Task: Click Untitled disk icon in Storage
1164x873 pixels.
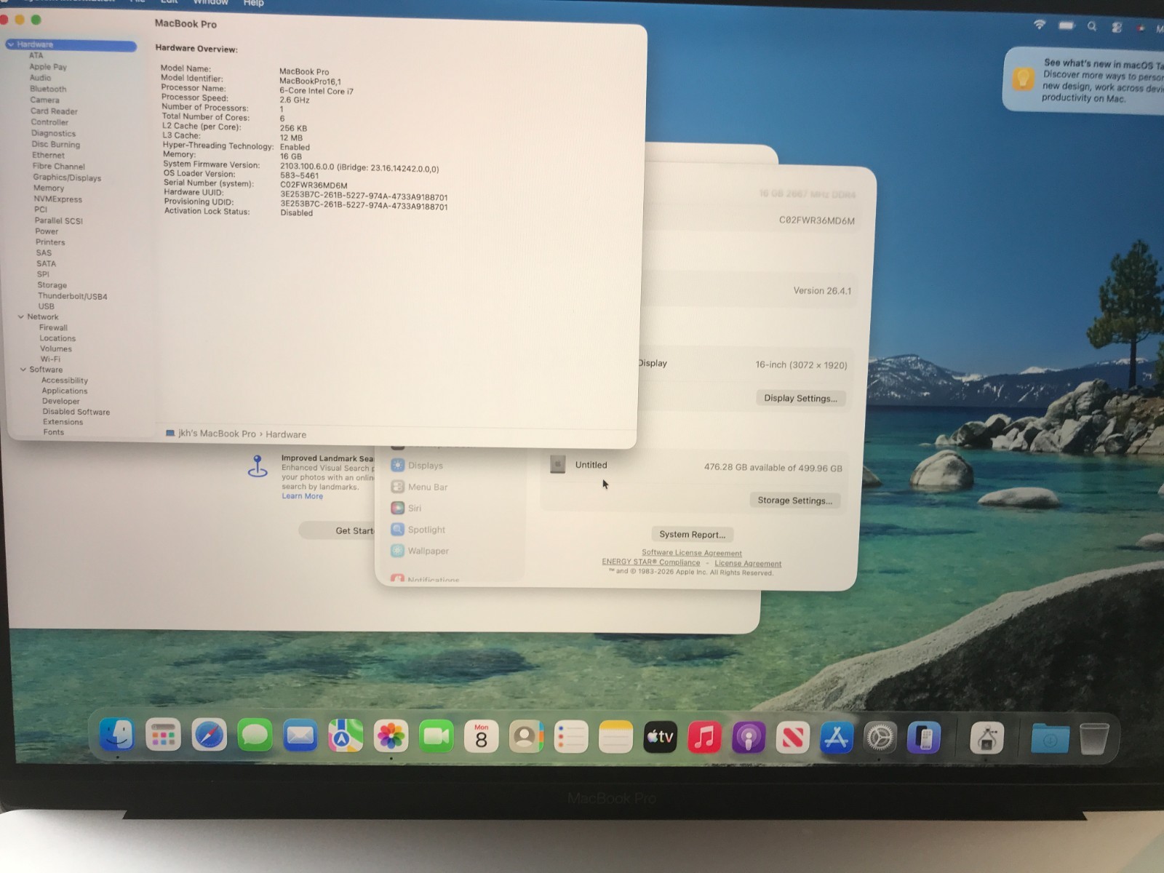Action: click(558, 464)
